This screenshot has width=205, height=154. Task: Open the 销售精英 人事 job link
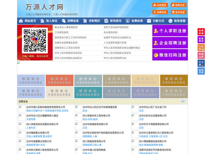pyautogui.click(x=90, y=136)
